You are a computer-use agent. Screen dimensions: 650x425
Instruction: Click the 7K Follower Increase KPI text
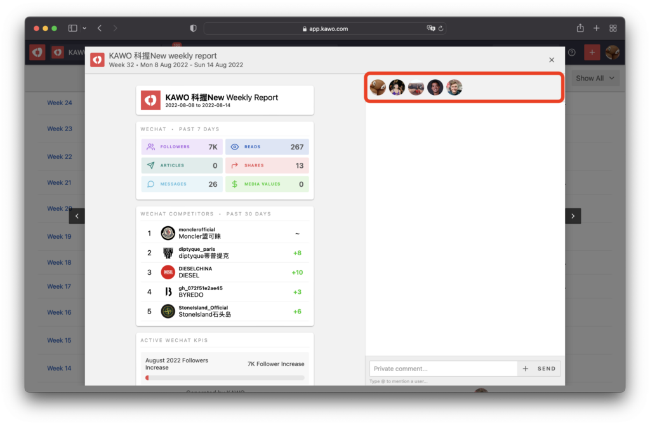(x=275, y=364)
